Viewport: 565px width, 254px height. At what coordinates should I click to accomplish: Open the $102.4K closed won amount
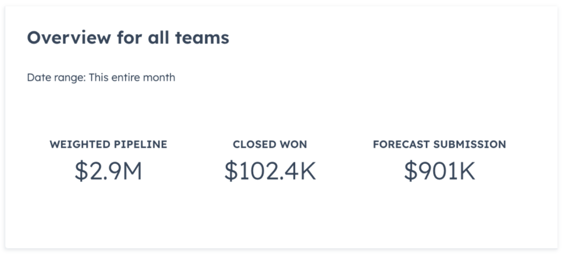click(x=270, y=171)
